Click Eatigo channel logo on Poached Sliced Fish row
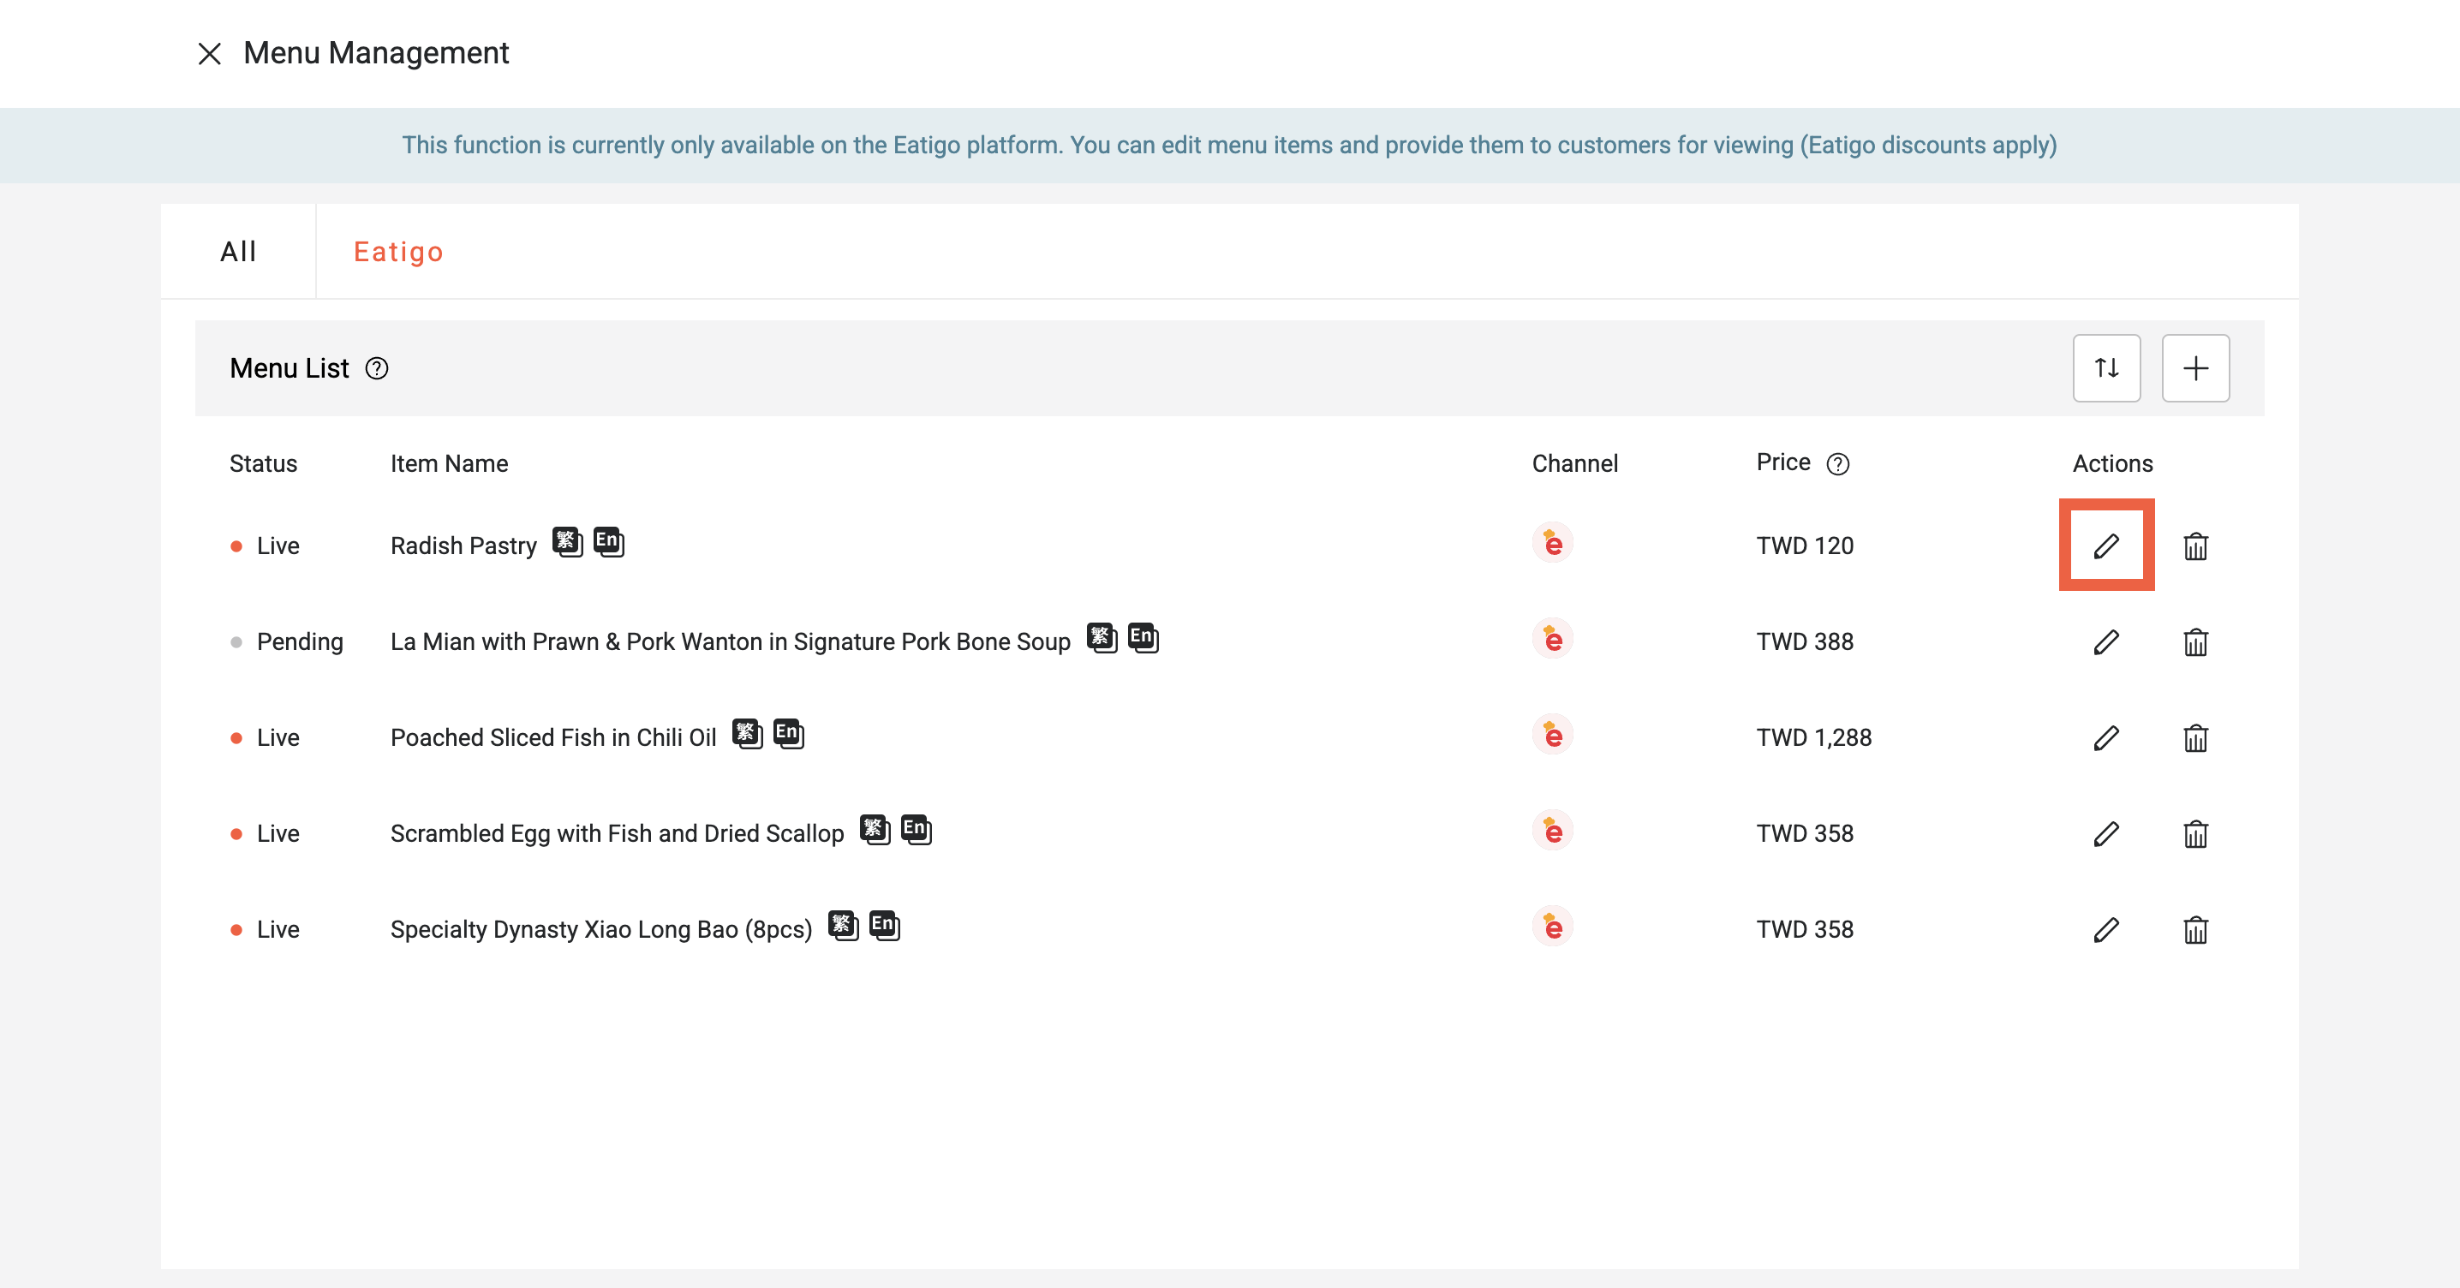 coord(1553,735)
